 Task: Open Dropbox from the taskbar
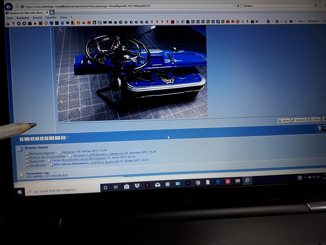coord(137,186)
